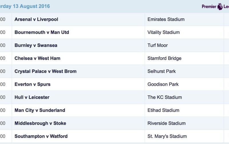Click the Emirates Stadium venue
Image resolution: width=229 pixels, height=144 pixels.
(x=166, y=19)
